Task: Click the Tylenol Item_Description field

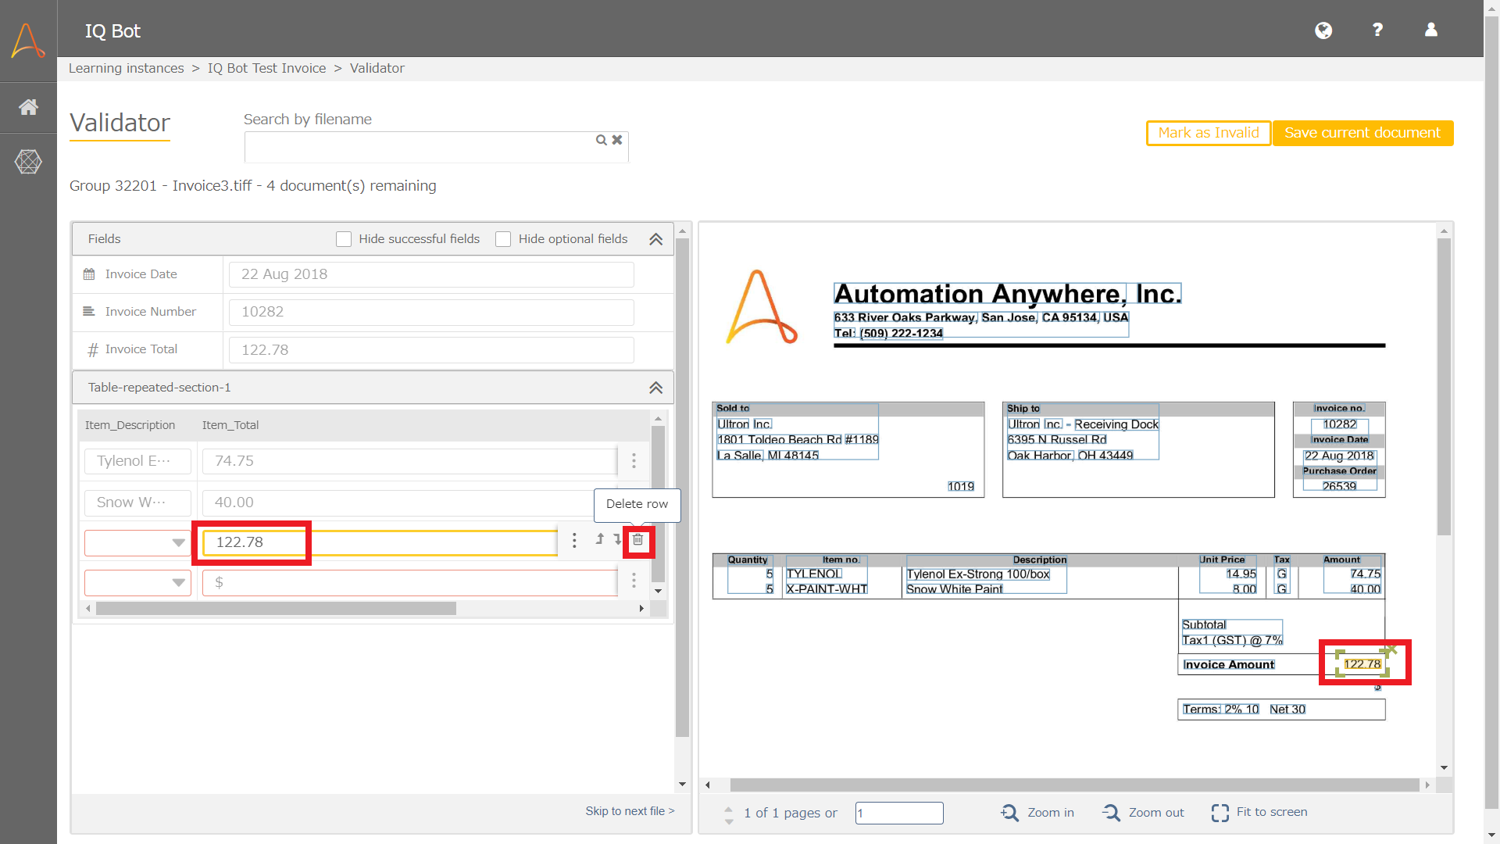Action: [137, 461]
